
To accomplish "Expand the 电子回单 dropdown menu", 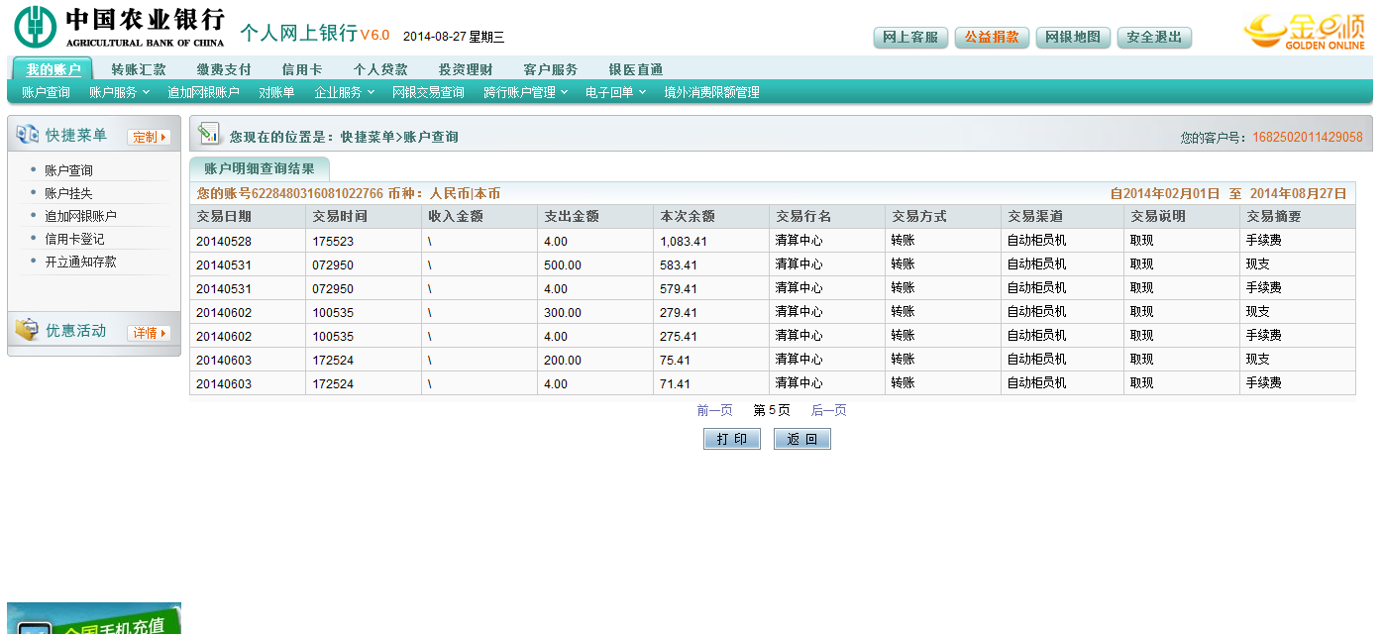I will (x=614, y=92).
